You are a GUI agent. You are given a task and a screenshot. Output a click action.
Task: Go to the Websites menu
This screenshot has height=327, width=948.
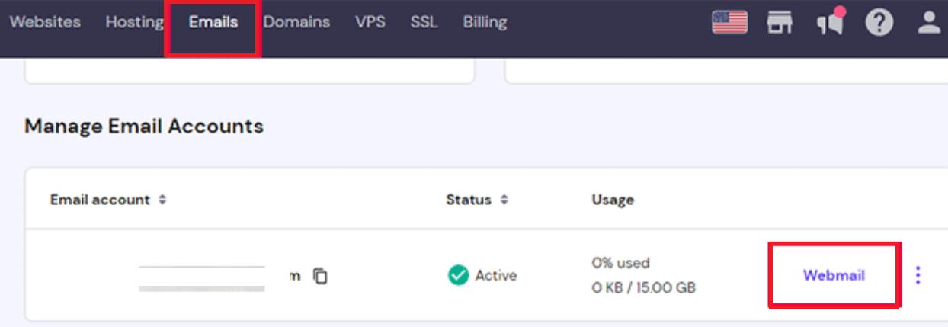coord(45,22)
